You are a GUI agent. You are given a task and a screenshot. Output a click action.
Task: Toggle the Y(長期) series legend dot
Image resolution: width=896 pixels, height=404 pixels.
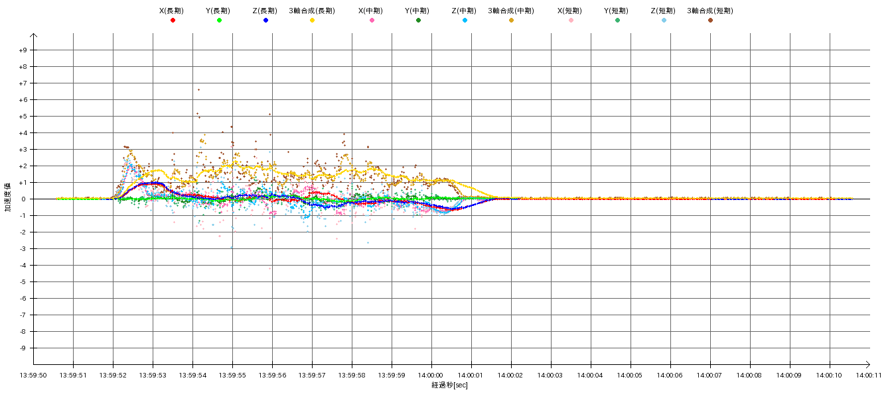click(x=219, y=21)
